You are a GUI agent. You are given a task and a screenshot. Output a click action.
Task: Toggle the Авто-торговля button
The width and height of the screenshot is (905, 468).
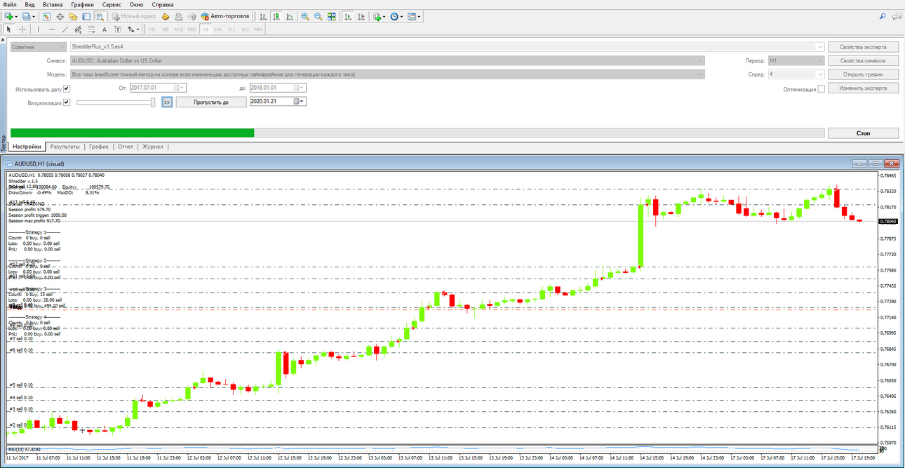224,16
